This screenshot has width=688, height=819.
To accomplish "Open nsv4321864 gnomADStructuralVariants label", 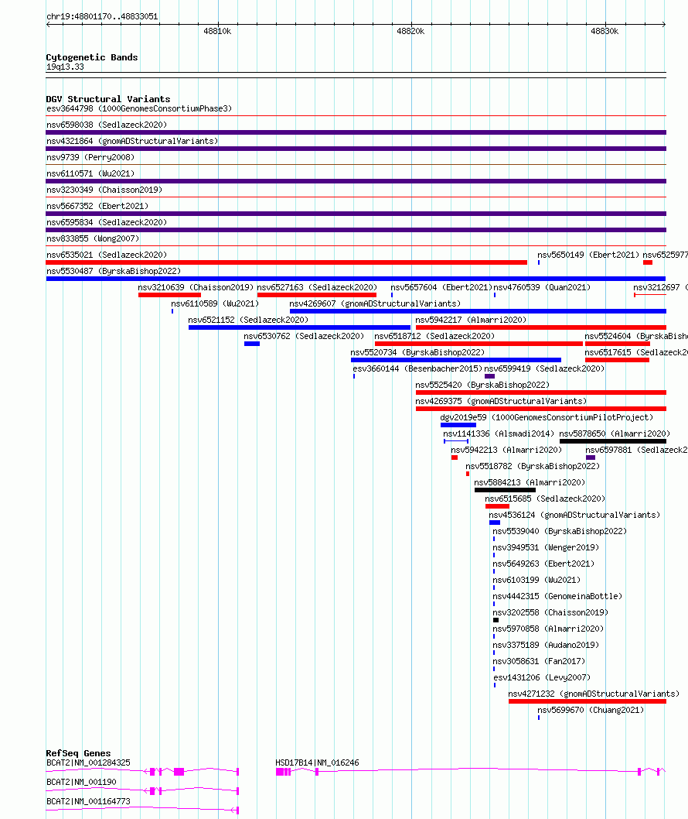I will coord(132,141).
